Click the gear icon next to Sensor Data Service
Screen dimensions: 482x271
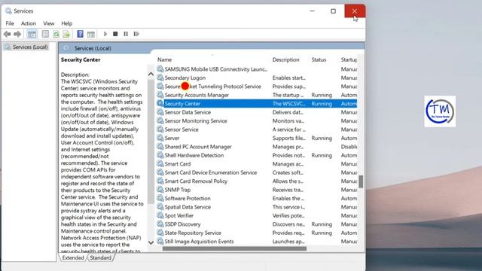pyautogui.click(x=160, y=112)
